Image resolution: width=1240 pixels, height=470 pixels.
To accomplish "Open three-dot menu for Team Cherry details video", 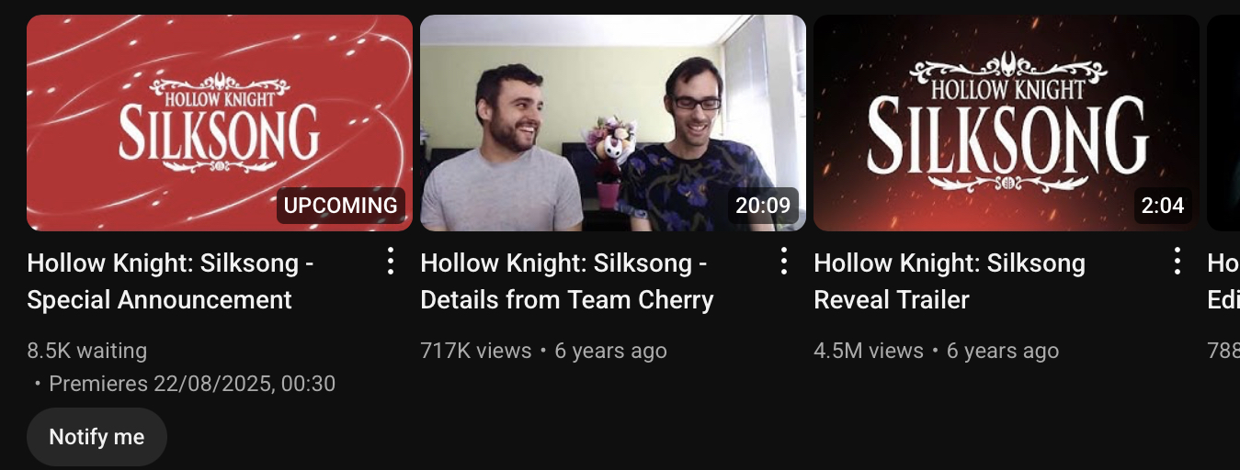I will [784, 262].
